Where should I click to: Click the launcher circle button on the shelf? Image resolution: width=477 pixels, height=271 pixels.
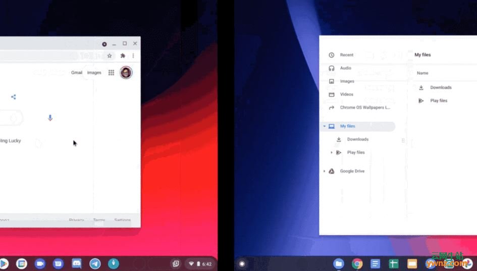pyautogui.click(x=242, y=263)
